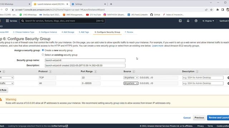229x128 pixels.
Task: Open the AWS CloudShell icon
Action: [180, 21]
